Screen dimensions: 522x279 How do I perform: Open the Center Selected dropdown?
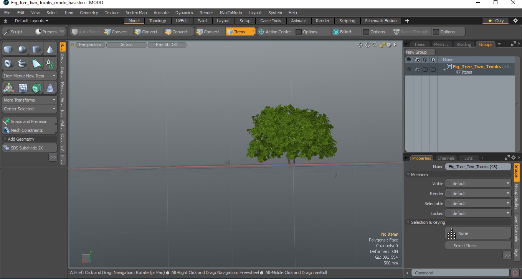point(30,109)
